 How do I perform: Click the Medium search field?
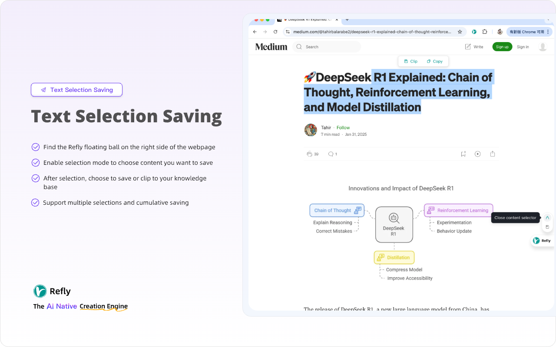tap(327, 47)
